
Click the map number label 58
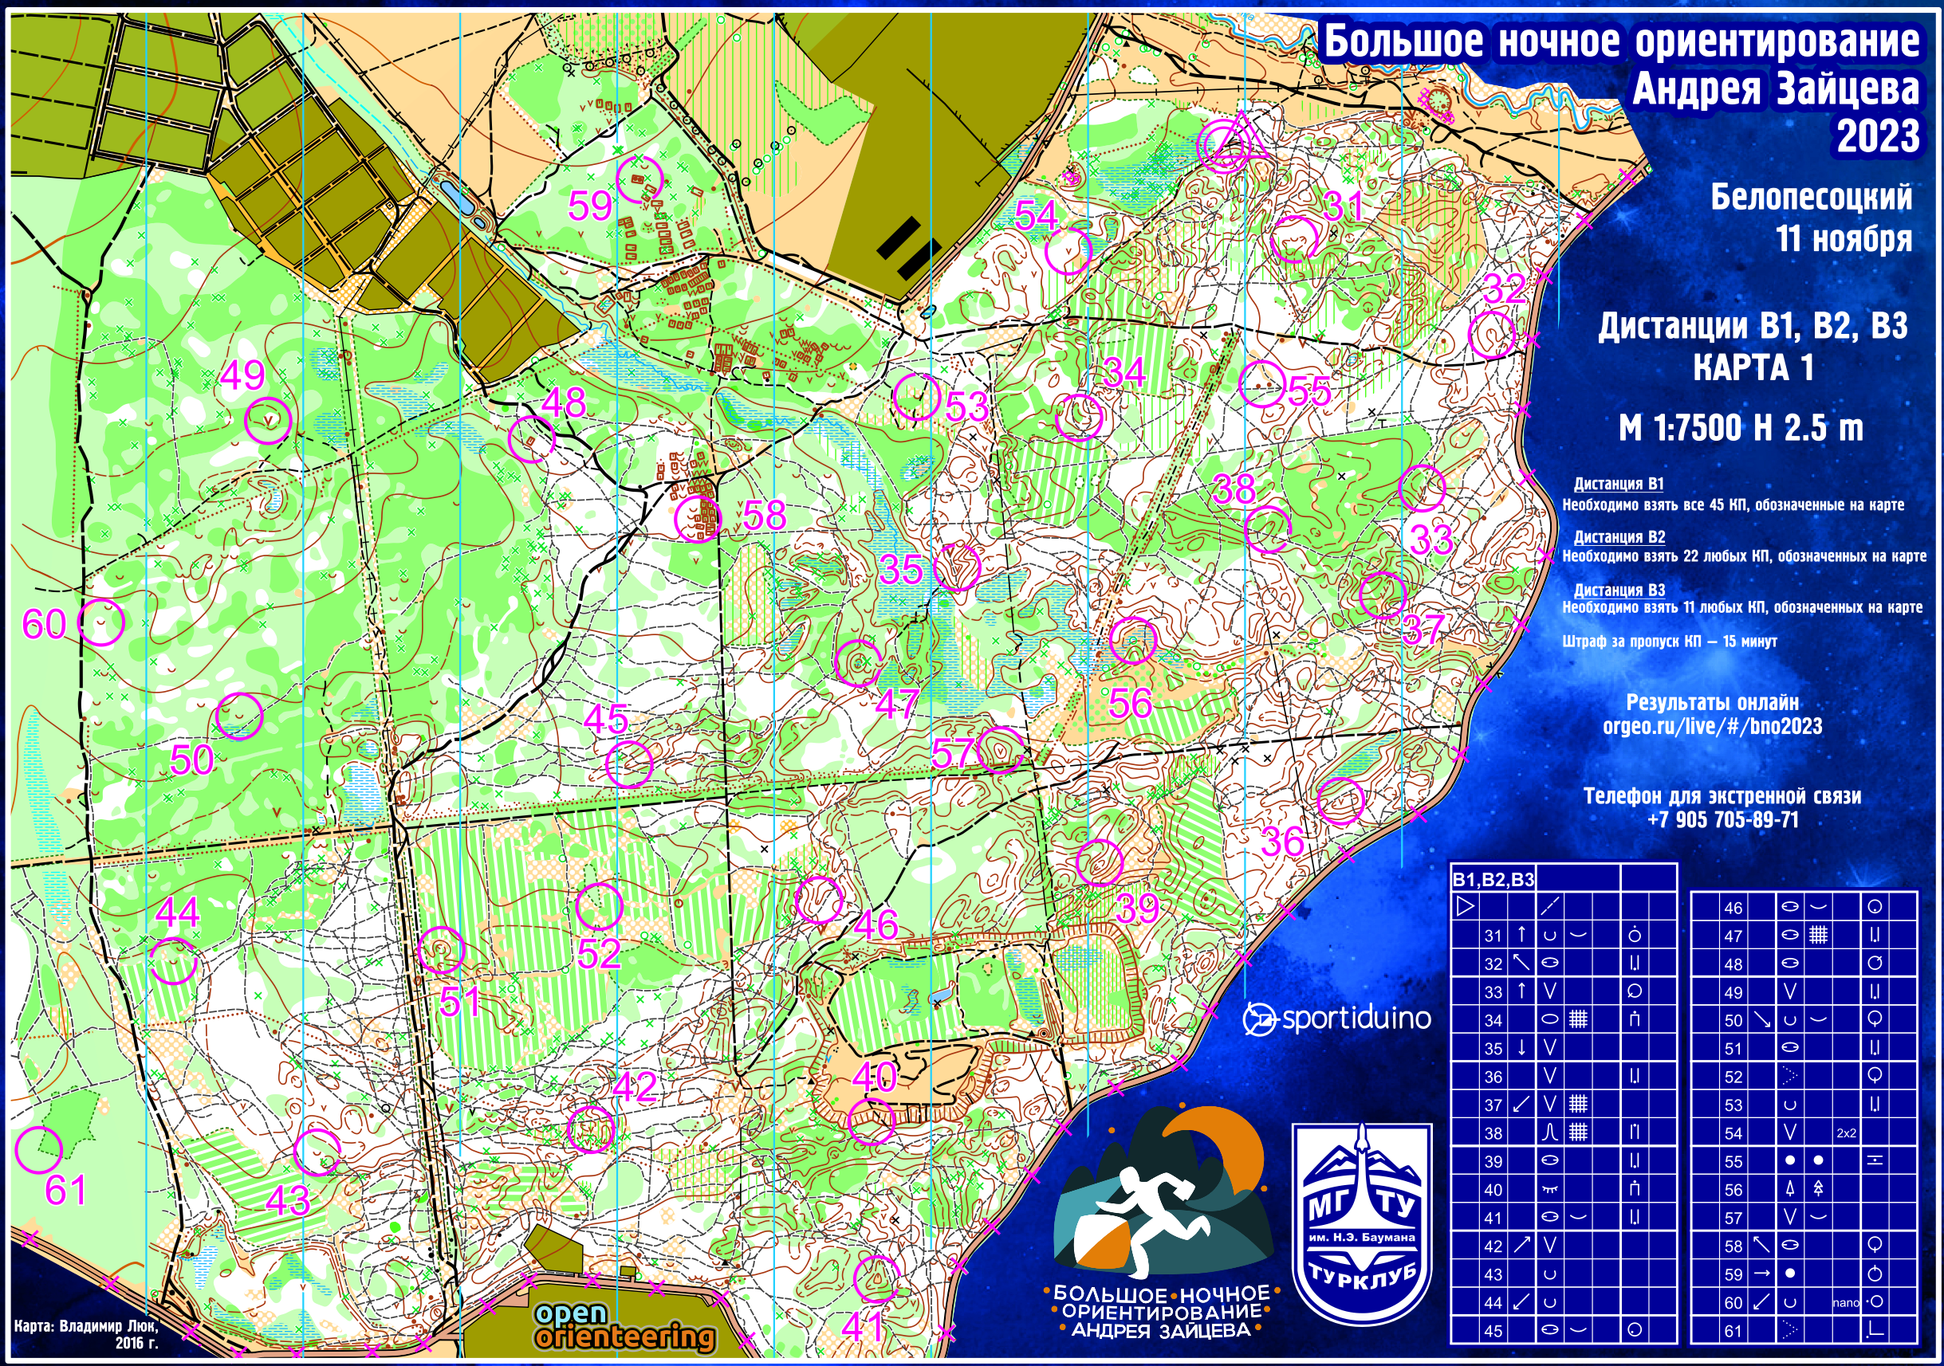click(765, 516)
